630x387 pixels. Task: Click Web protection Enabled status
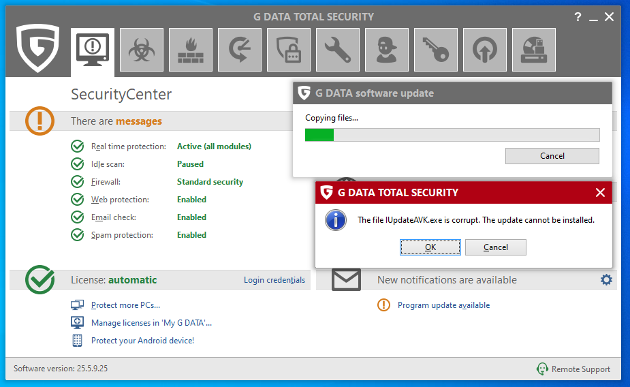(x=191, y=200)
